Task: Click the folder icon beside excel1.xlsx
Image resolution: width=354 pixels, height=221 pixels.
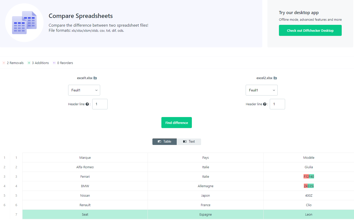Action: click(x=95, y=78)
